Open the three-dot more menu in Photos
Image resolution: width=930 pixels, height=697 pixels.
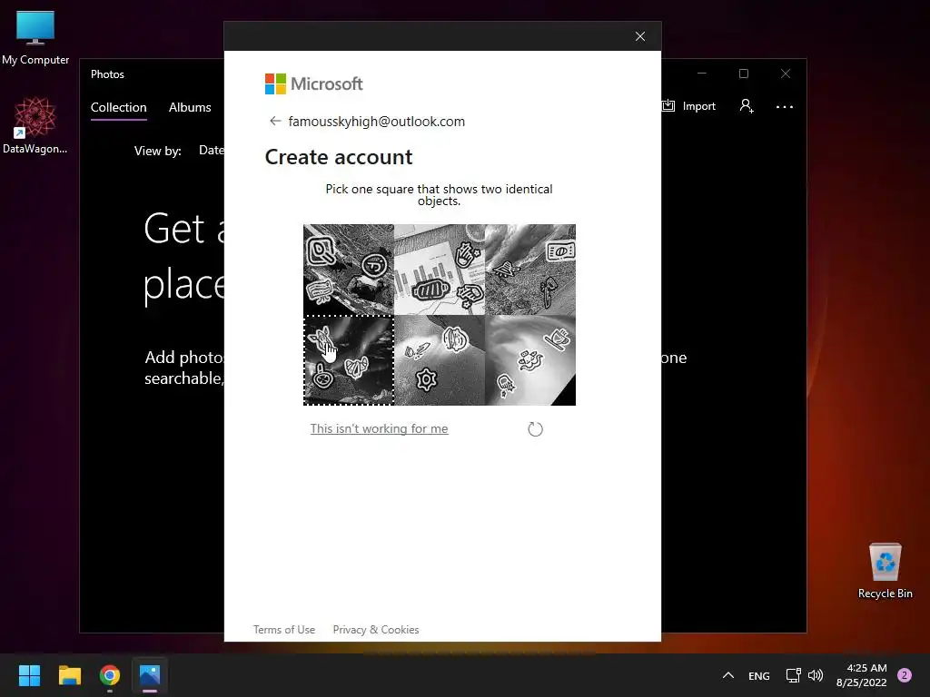(784, 107)
